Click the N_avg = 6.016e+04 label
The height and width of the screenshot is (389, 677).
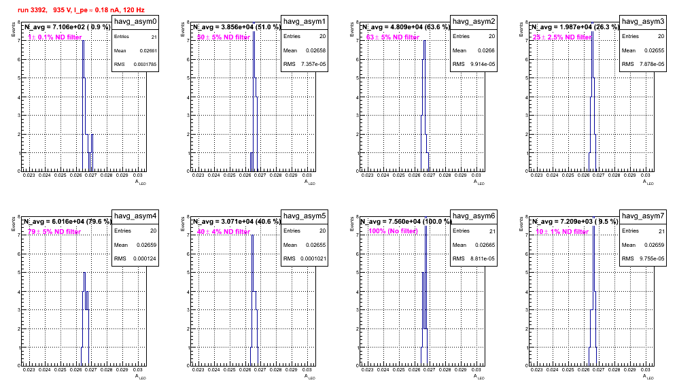pos(68,222)
